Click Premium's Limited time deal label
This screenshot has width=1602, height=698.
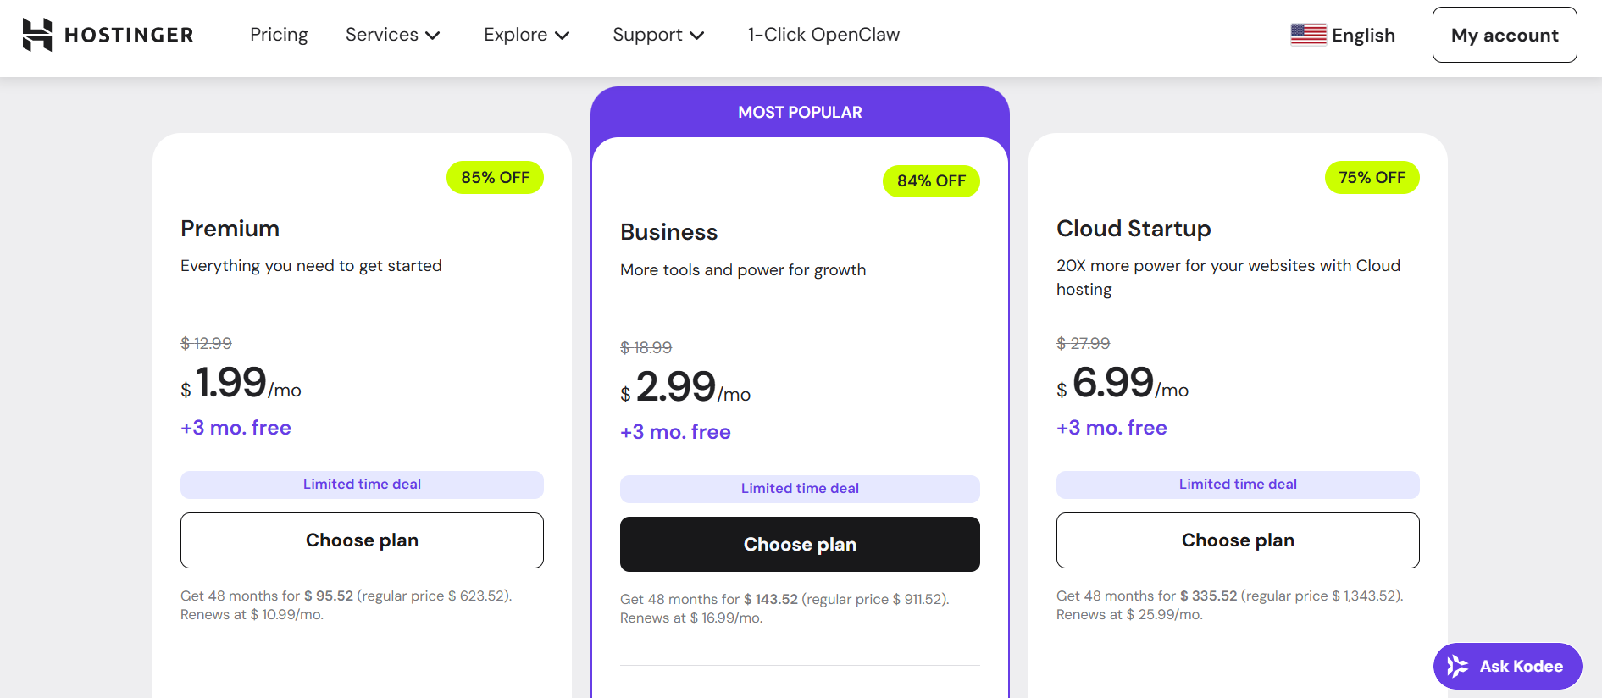click(x=362, y=485)
